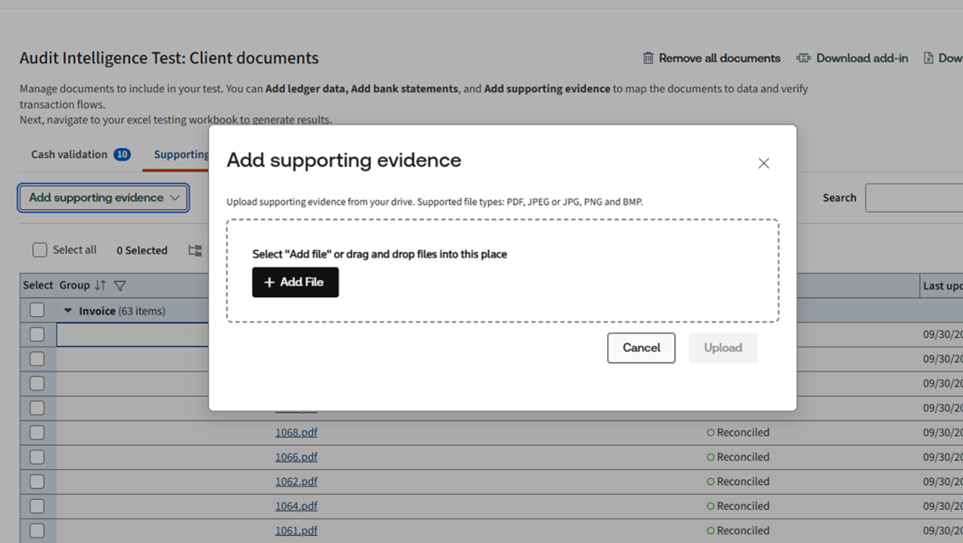Image resolution: width=963 pixels, height=543 pixels.
Task: Select the Supporting evidence tab
Action: click(x=181, y=155)
